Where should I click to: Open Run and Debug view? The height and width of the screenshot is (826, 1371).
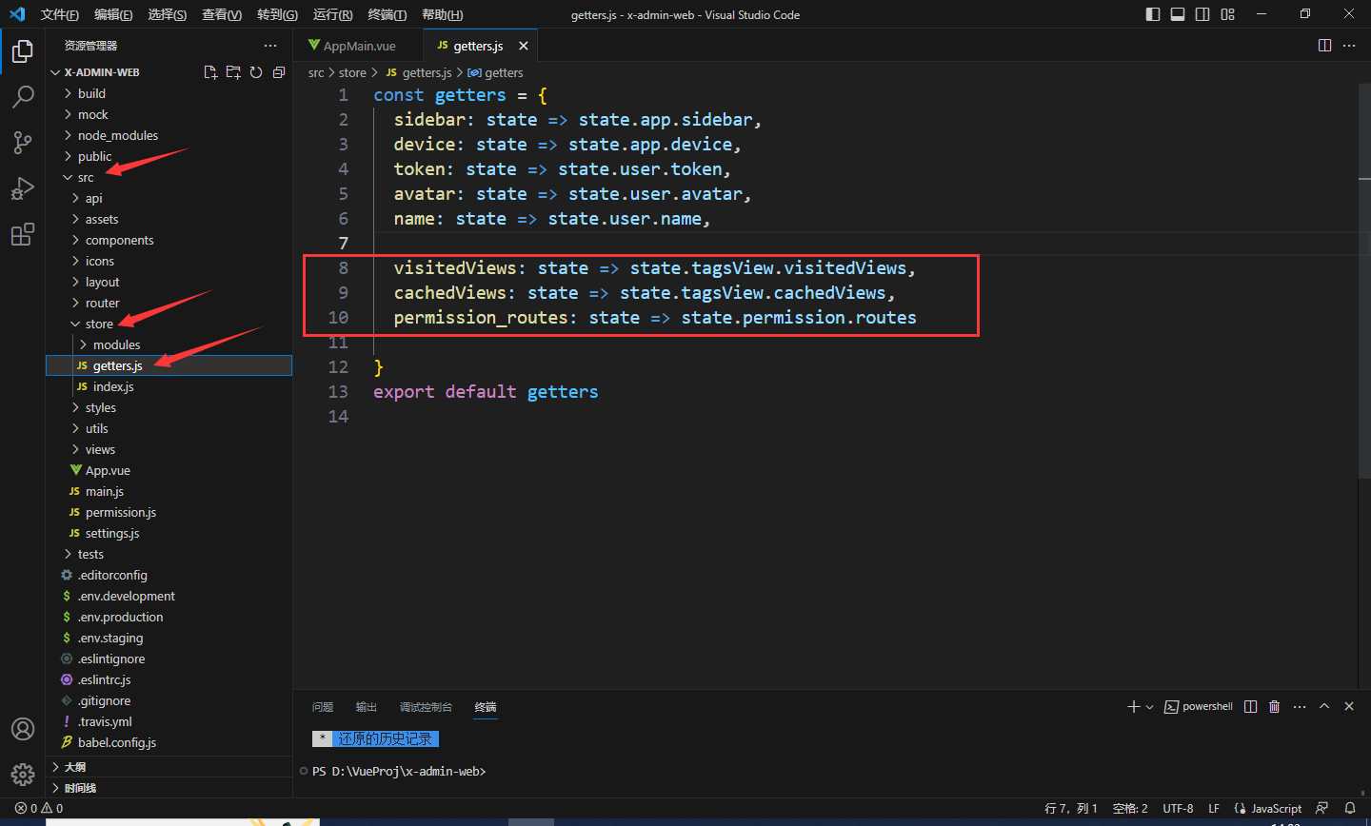pos(23,188)
